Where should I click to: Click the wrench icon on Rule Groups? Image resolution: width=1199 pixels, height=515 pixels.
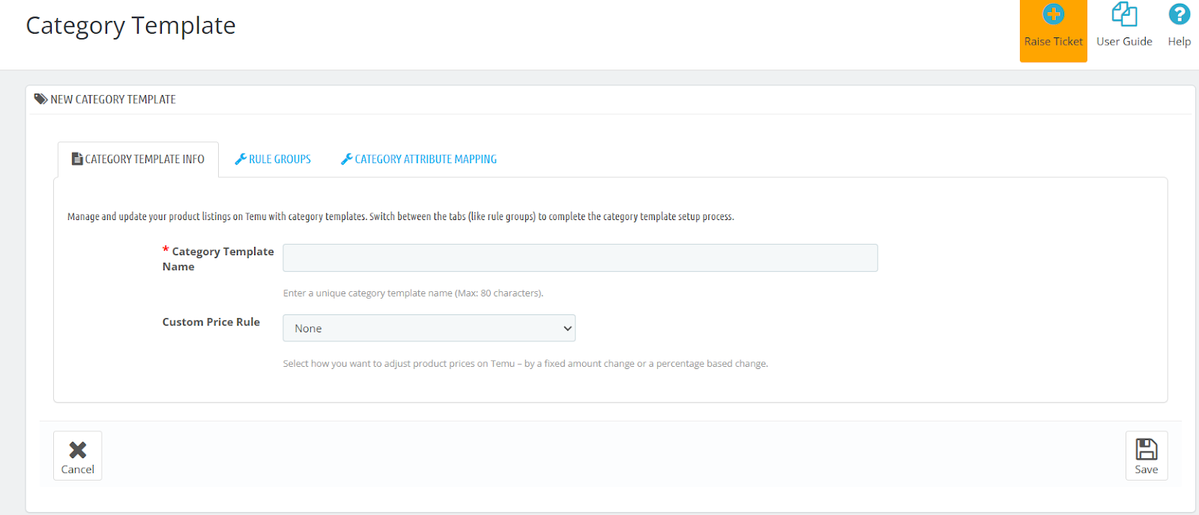click(x=241, y=159)
